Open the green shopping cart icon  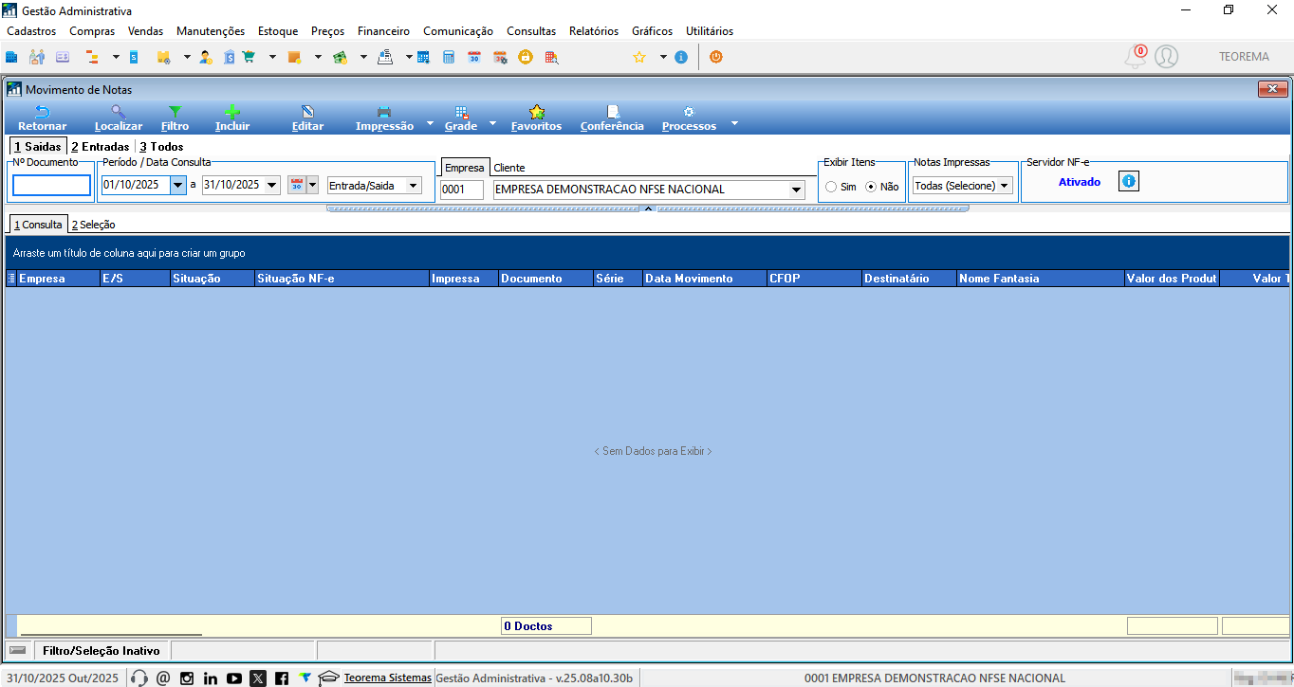point(249,57)
